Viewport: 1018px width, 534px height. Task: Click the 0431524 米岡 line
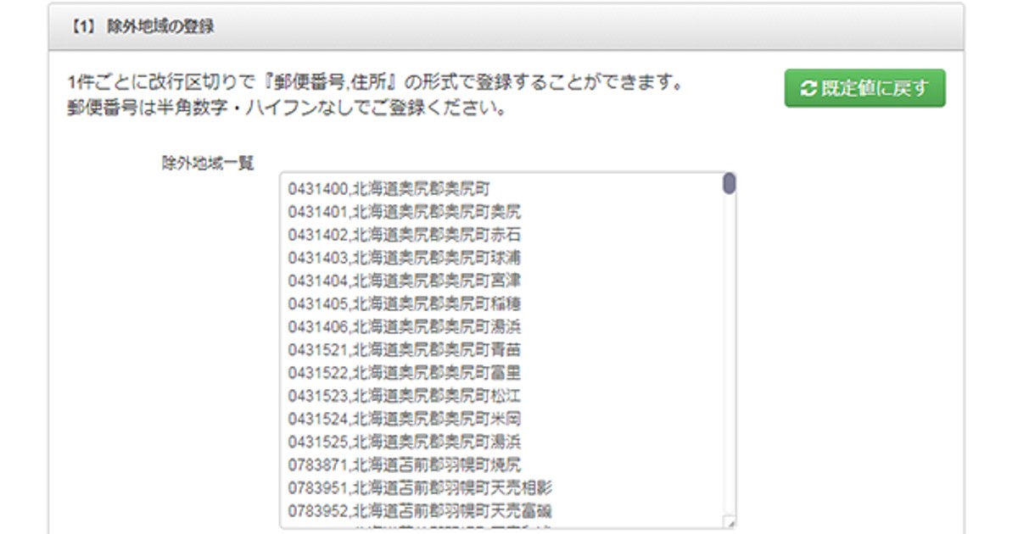point(405,418)
